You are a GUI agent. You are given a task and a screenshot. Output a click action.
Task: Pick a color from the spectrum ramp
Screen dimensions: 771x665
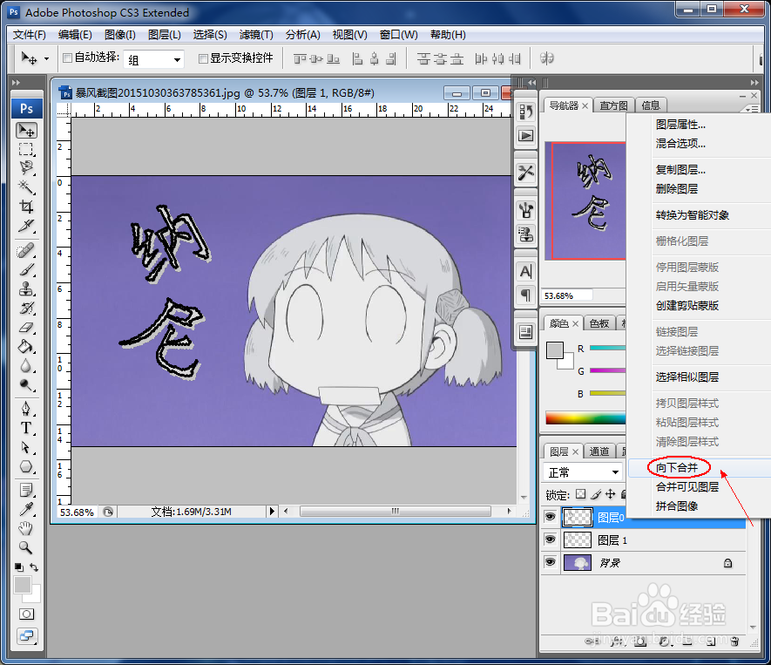[x=584, y=419]
